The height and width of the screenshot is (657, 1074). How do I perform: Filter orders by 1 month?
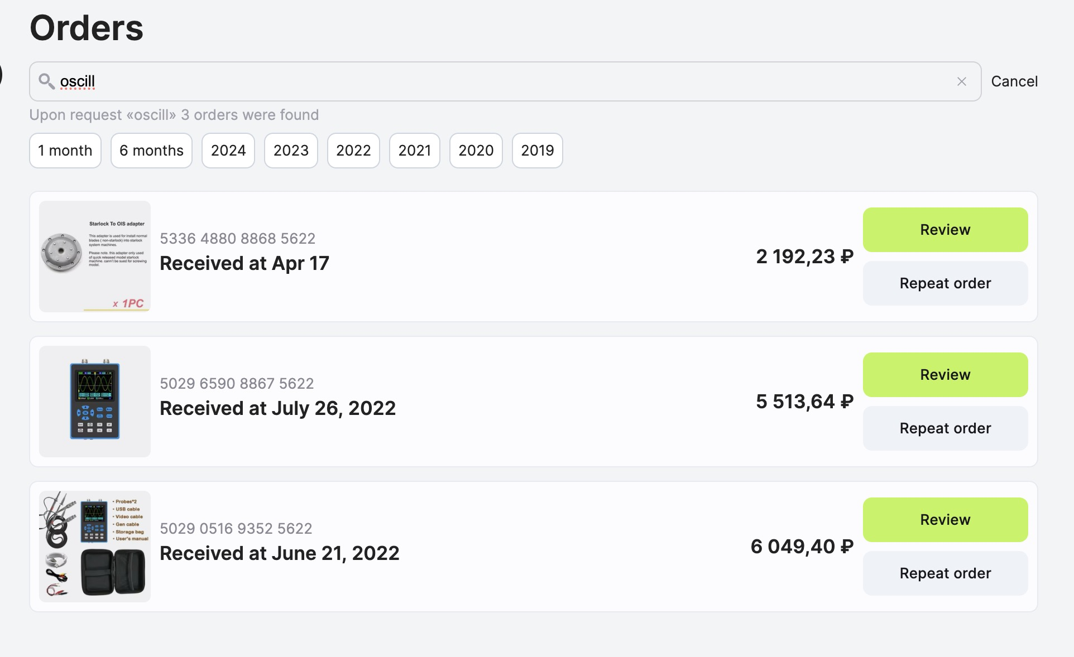pos(65,151)
